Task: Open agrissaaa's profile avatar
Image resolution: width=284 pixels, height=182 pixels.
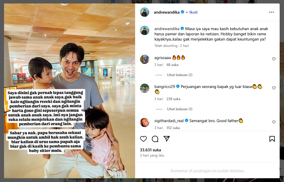Action: coord(145,59)
